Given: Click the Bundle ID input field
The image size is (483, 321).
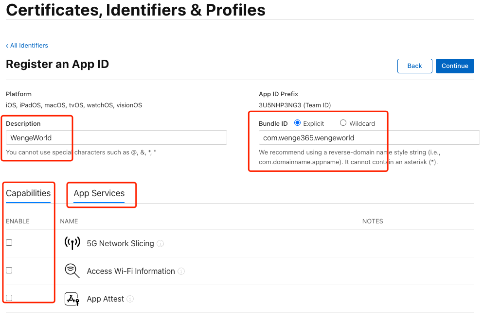Looking at the screenshot, I should (x=369, y=138).
